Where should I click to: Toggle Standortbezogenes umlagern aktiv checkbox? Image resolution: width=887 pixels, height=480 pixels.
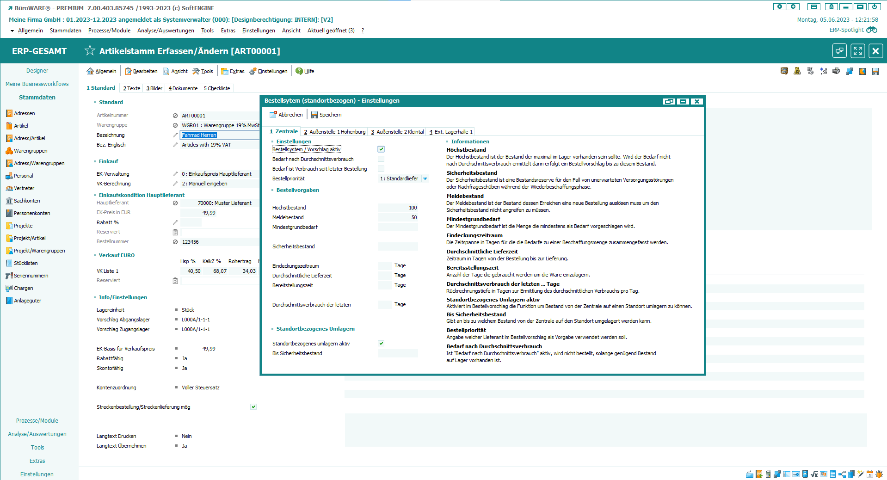[x=381, y=344]
